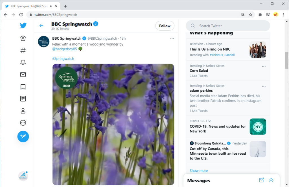View Bookmarks via the bookmark icon
The height and width of the screenshot is (187, 289).
coord(23,87)
